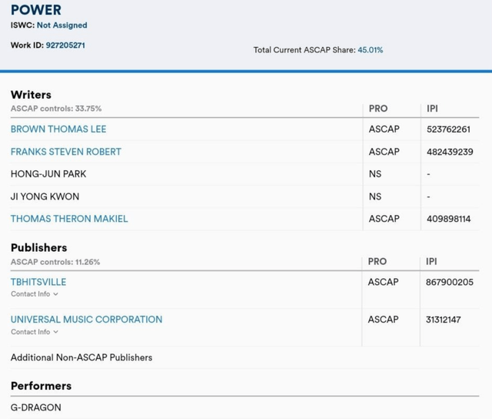Click the POWER work title
Viewport: 492px width, 419px height.
click(x=36, y=9)
